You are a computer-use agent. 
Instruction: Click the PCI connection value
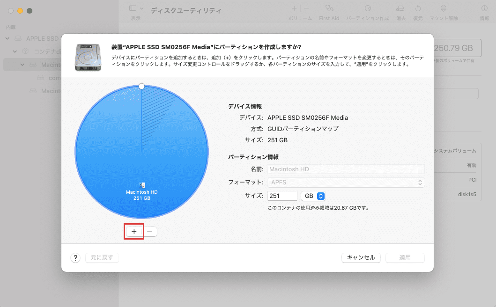tap(472, 180)
